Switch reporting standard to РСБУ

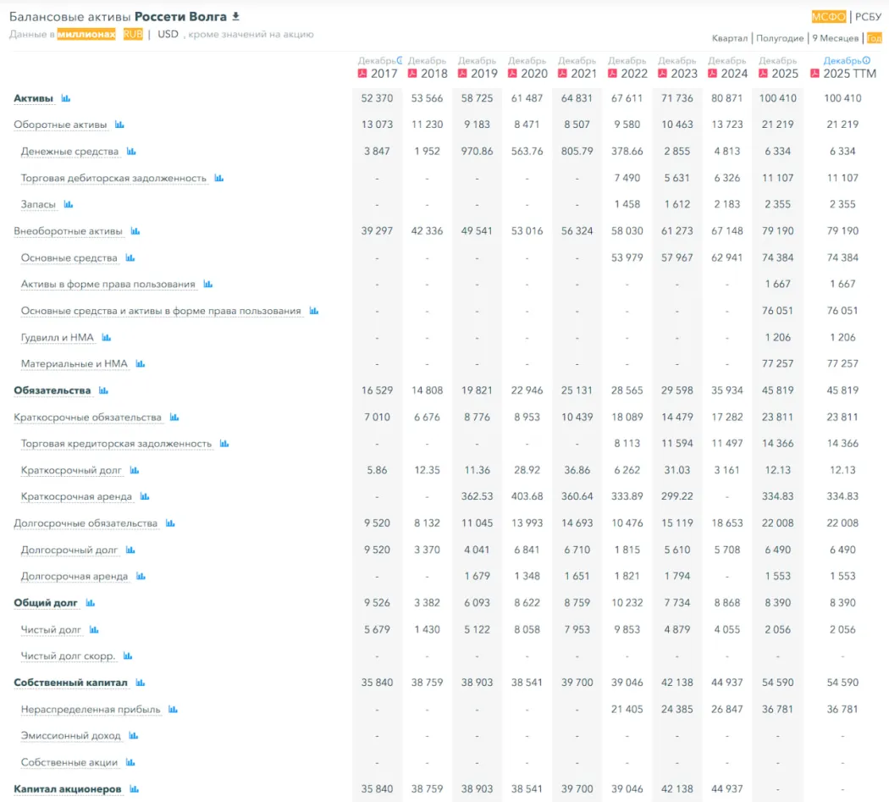pos(868,16)
